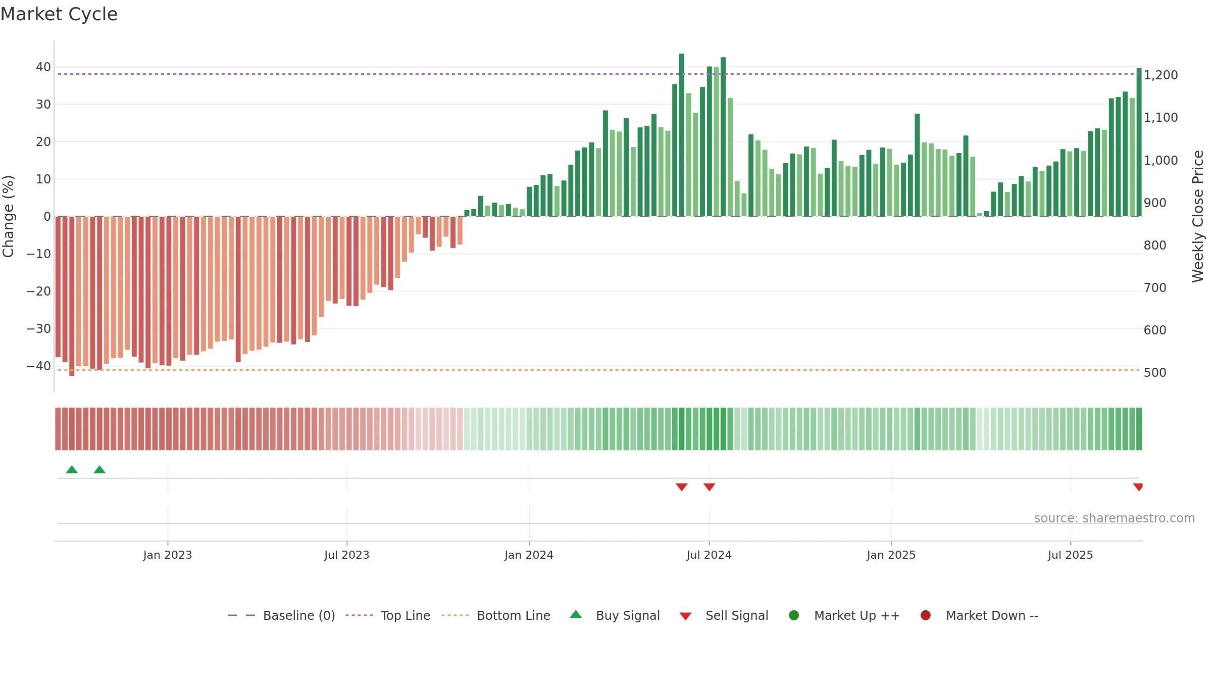1212x682 pixels.
Task: Click the 500 price axis label
Action: (1155, 372)
